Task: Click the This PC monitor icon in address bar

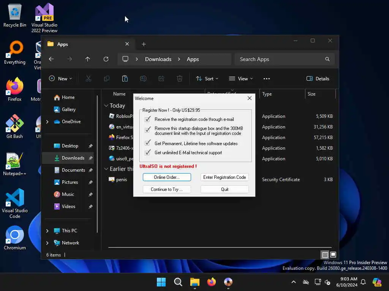Action: click(x=125, y=59)
